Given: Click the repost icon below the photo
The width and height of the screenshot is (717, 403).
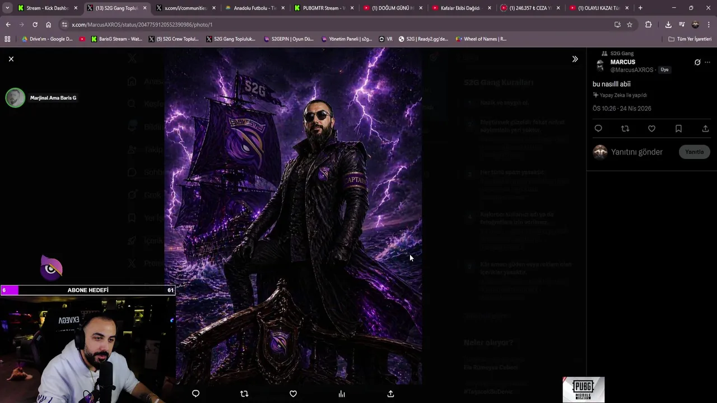Looking at the screenshot, I should 244,393.
